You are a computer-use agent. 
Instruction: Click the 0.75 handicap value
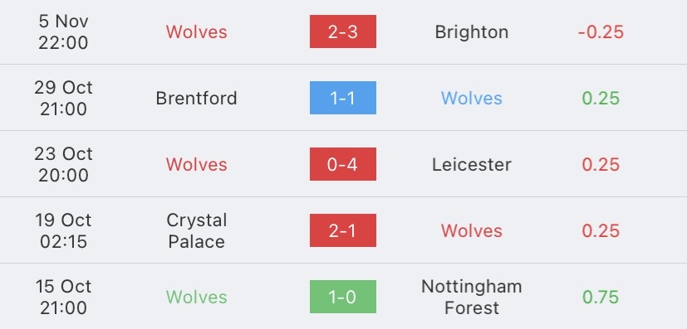tap(601, 298)
